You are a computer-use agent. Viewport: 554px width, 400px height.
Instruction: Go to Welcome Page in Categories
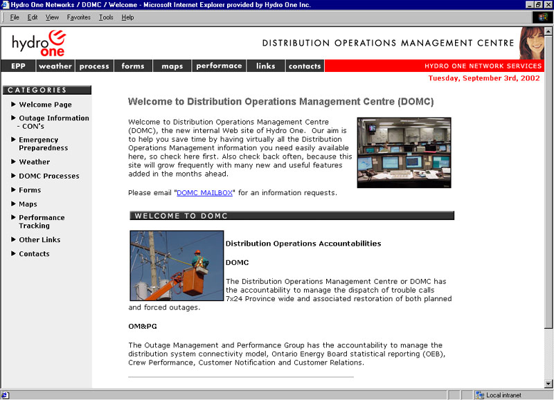point(45,104)
